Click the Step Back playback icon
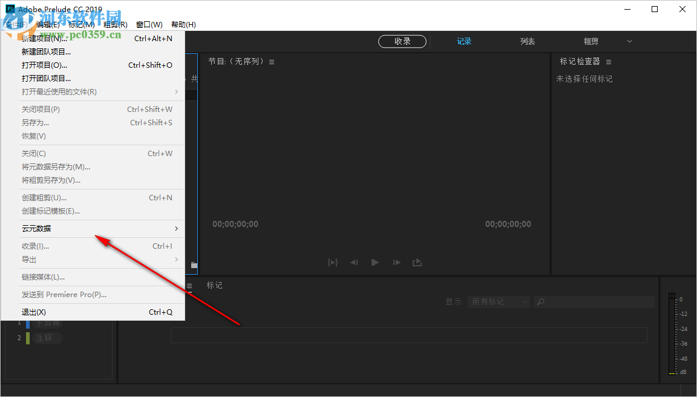 tap(353, 262)
